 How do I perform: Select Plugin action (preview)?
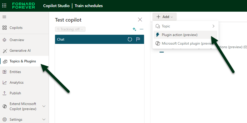tap(180, 35)
